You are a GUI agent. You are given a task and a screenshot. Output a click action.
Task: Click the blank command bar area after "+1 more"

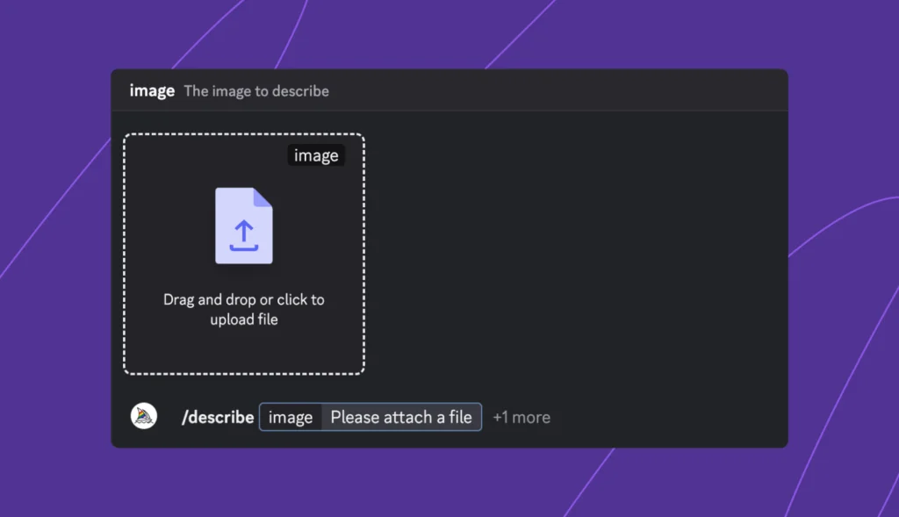pyautogui.click(x=667, y=417)
